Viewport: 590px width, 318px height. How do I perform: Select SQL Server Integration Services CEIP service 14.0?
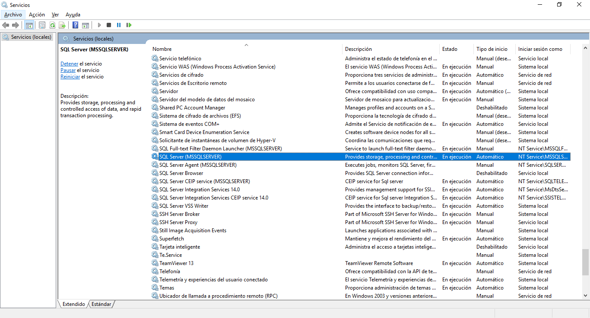click(x=360, y=198)
